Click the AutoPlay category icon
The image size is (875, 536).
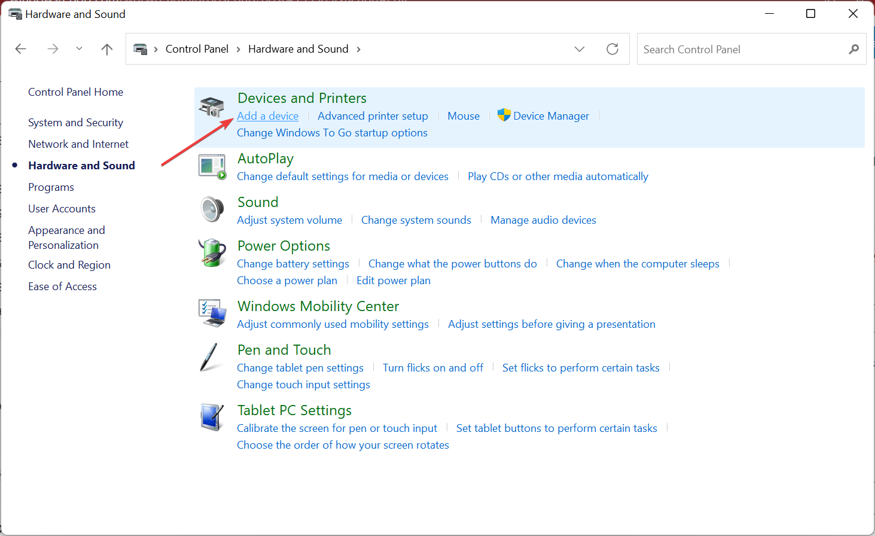click(x=212, y=167)
